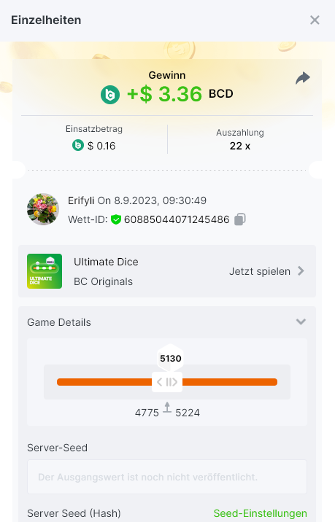Click the small BCD coin icon under Einsatzbetrag

[78, 146]
